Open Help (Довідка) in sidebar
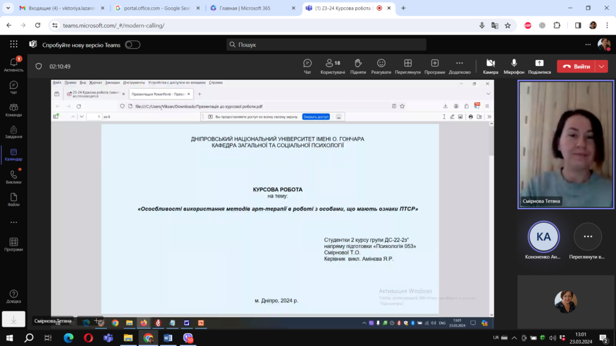 click(13, 297)
